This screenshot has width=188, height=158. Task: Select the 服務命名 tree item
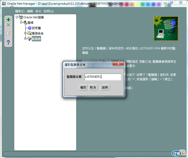tap(38, 33)
